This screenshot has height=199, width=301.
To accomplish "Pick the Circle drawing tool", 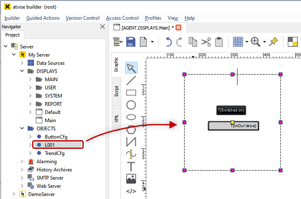I will coord(131,105).
